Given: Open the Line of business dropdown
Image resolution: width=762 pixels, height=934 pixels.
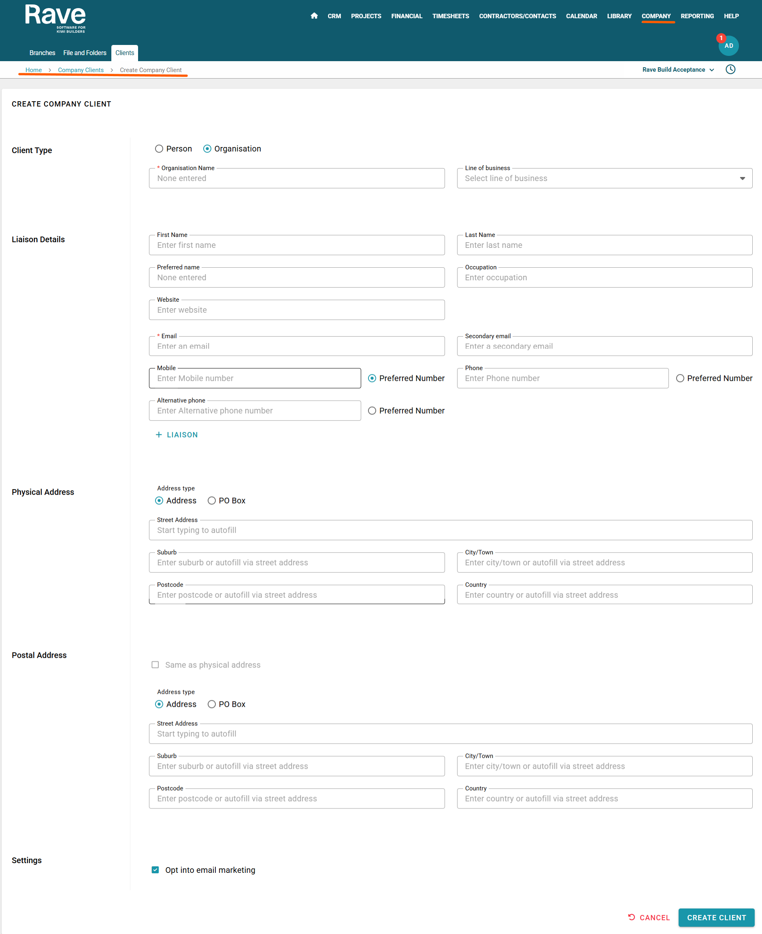Looking at the screenshot, I should (604, 178).
